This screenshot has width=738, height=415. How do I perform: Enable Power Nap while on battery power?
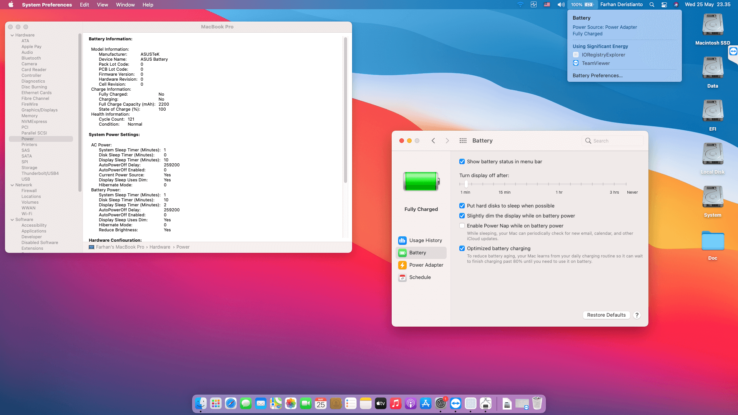462,226
